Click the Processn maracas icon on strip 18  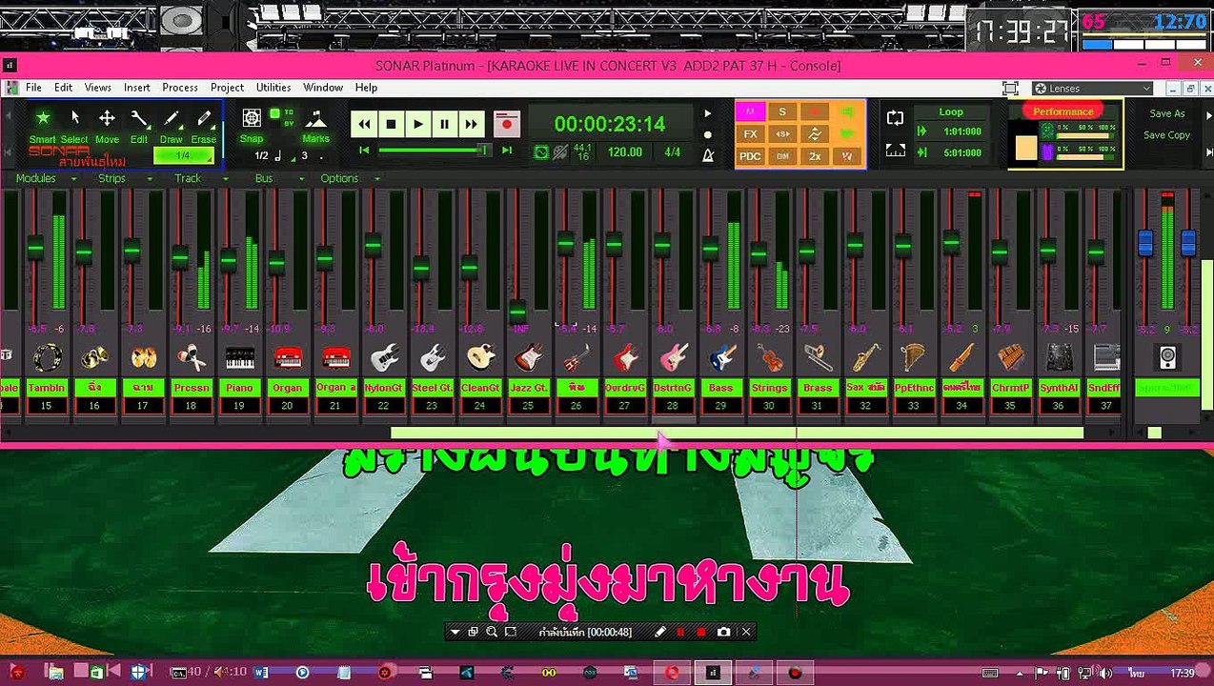point(192,357)
